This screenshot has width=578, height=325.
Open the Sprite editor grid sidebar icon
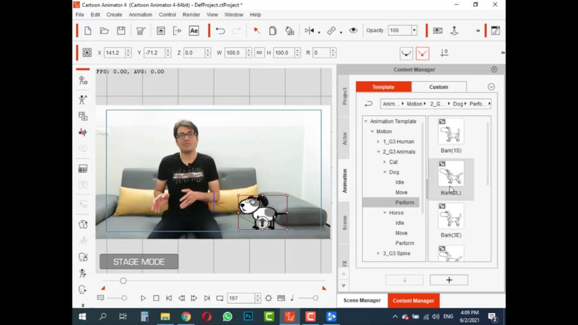pyautogui.click(x=83, y=169)
